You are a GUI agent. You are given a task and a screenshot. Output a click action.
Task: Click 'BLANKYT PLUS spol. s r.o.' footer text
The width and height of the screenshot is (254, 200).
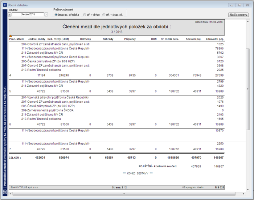(24, 187)
